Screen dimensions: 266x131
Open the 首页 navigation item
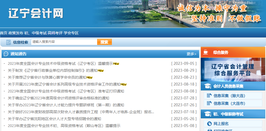(x=4, y=33)
